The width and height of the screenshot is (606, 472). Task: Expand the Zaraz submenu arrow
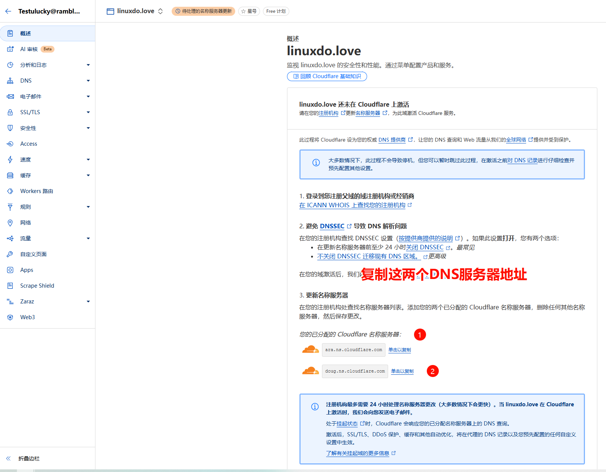coord(88,302)
